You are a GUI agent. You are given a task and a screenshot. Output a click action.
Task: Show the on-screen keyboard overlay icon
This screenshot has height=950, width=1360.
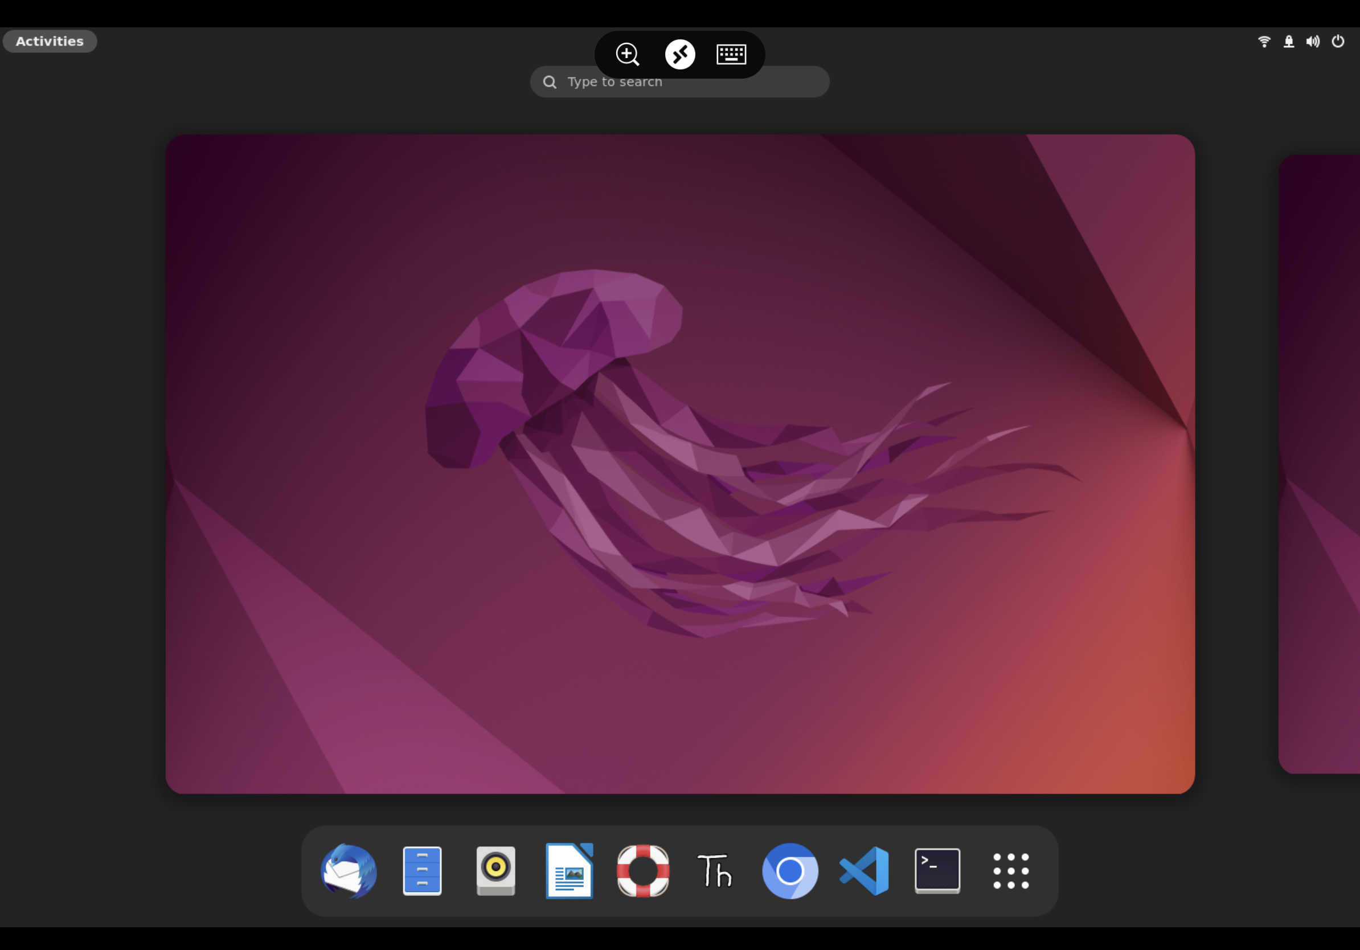731,55
